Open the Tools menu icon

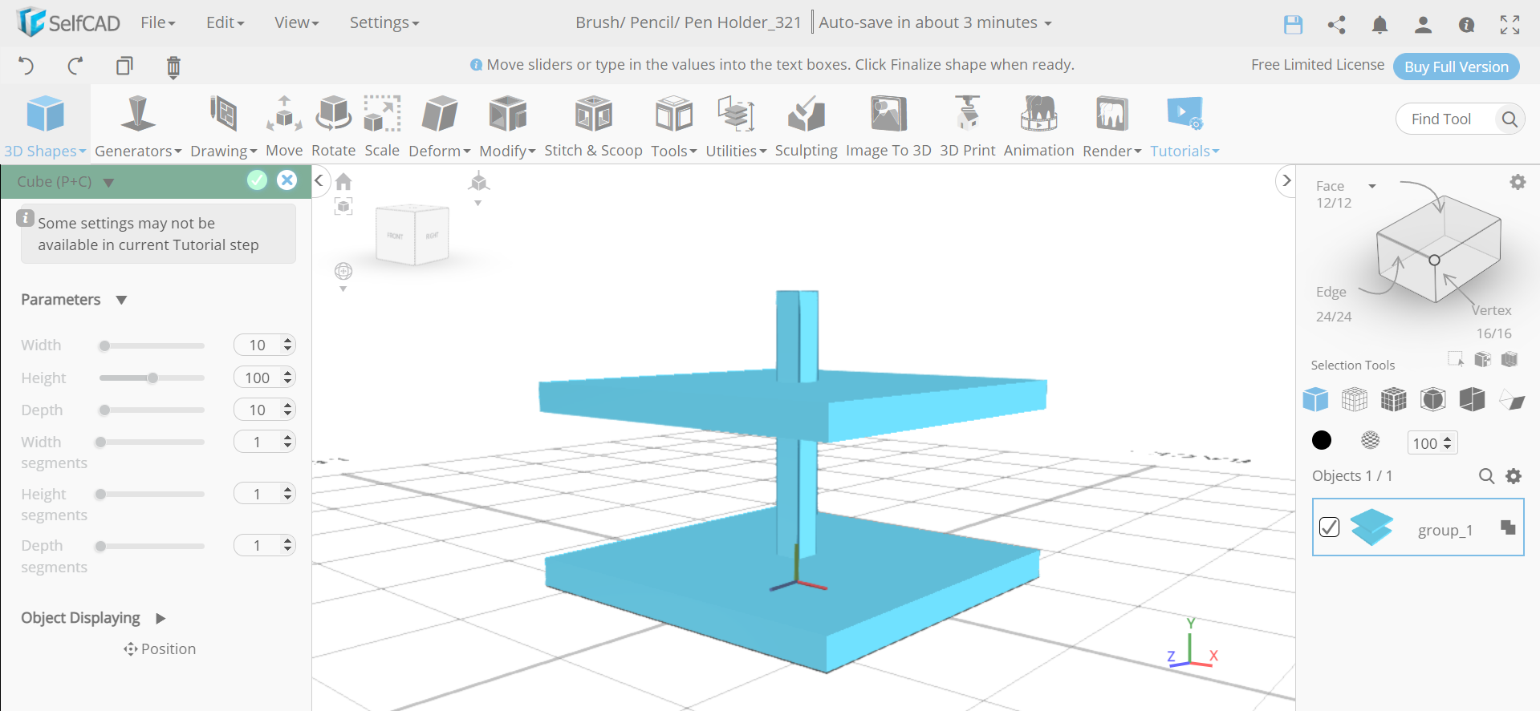click(x=674, y=115)
